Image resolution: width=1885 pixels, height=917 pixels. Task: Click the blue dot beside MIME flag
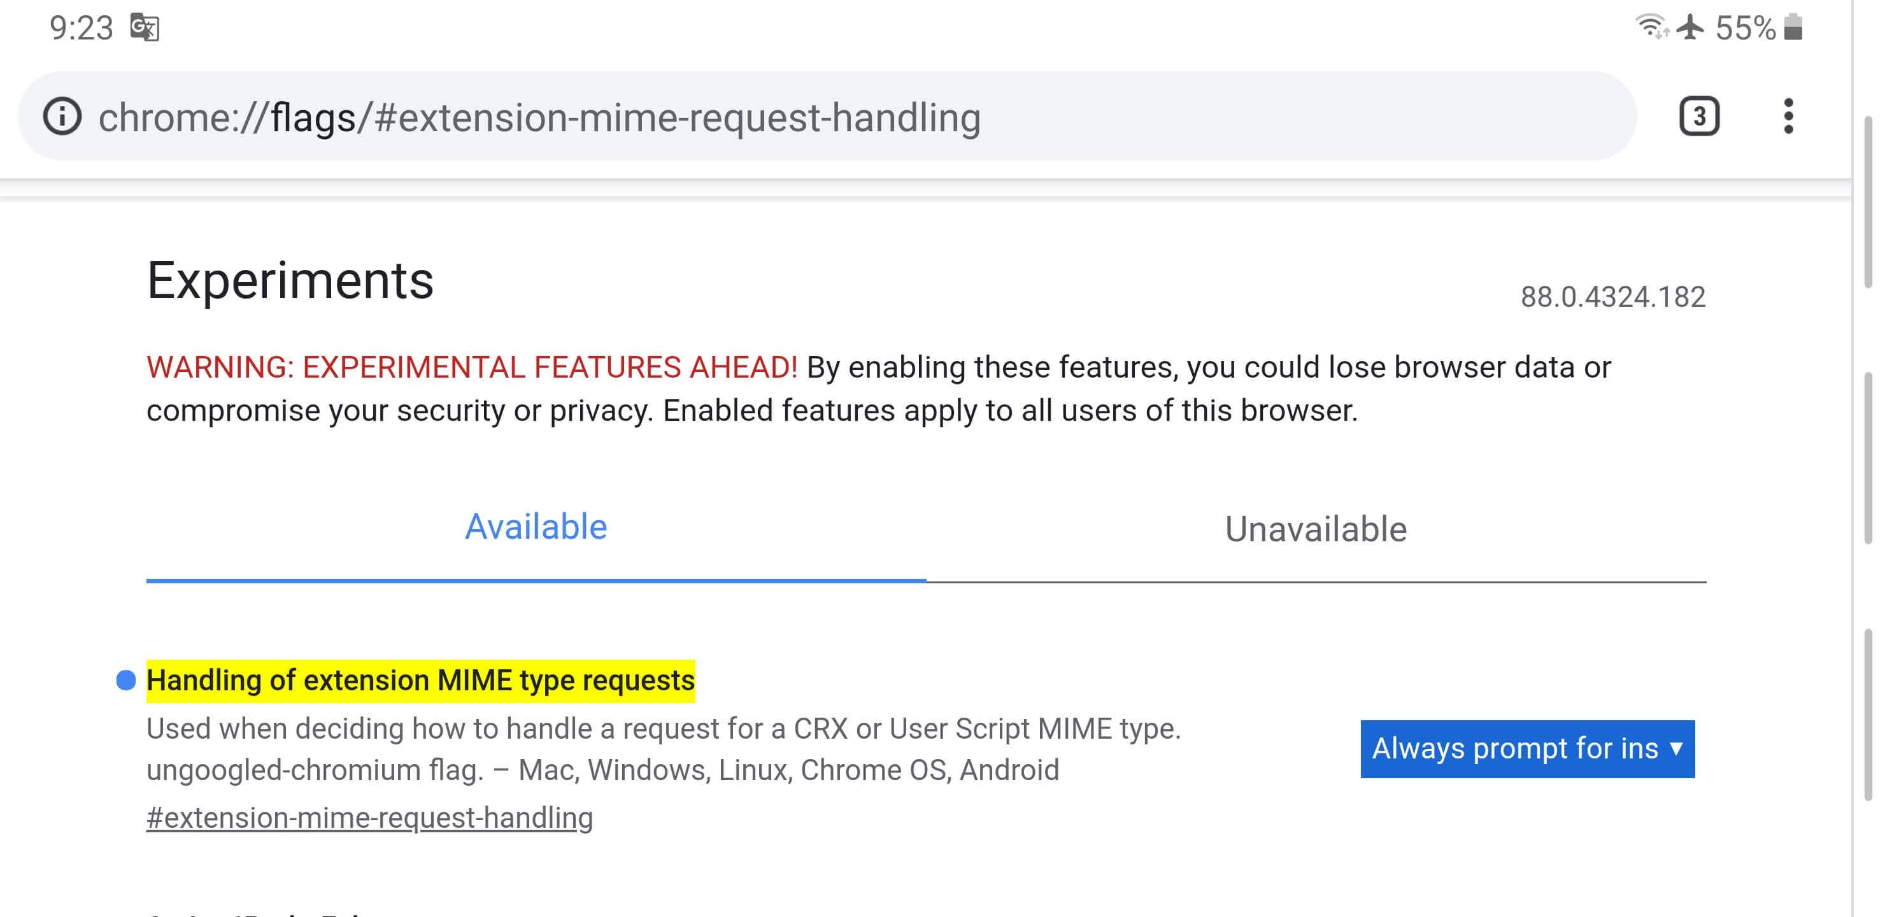[126, 681]
